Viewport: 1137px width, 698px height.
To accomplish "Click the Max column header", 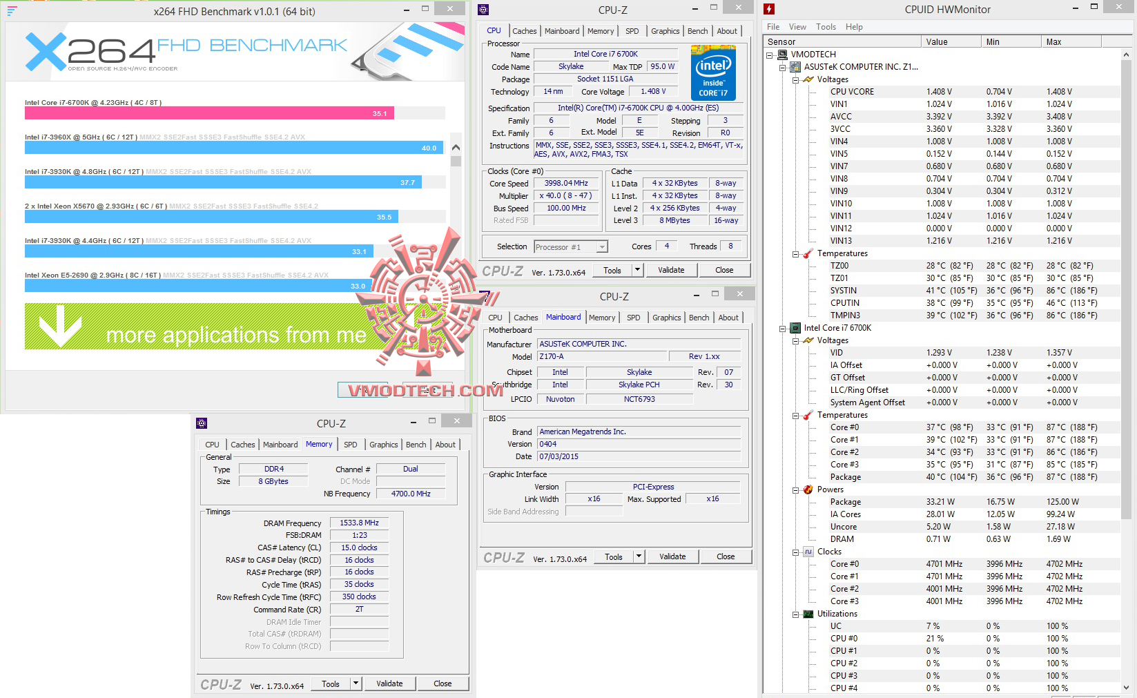I will 1071,42.
